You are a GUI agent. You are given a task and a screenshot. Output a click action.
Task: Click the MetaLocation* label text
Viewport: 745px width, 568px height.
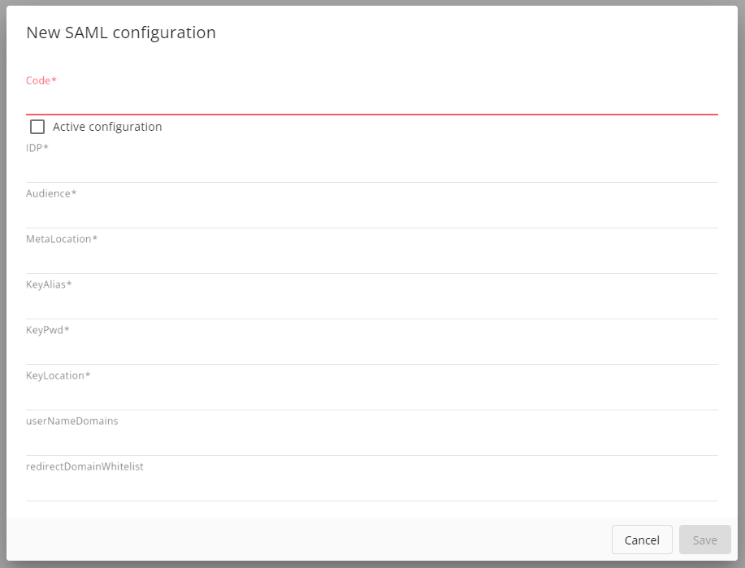pyautogui.click(x=62, y=239)
